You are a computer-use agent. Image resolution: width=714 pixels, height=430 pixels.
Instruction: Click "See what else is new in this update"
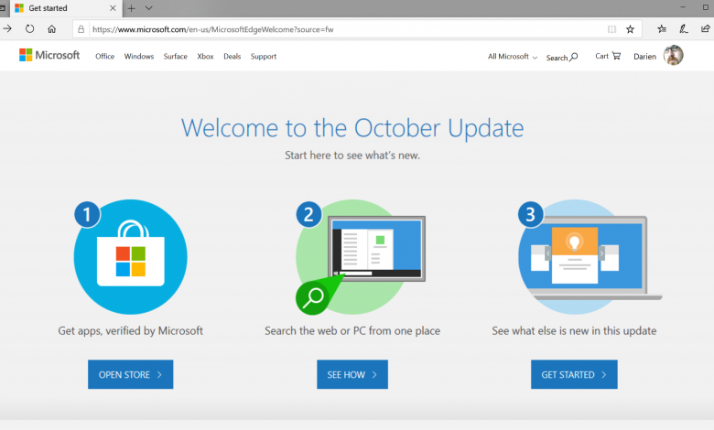point(574,331)
